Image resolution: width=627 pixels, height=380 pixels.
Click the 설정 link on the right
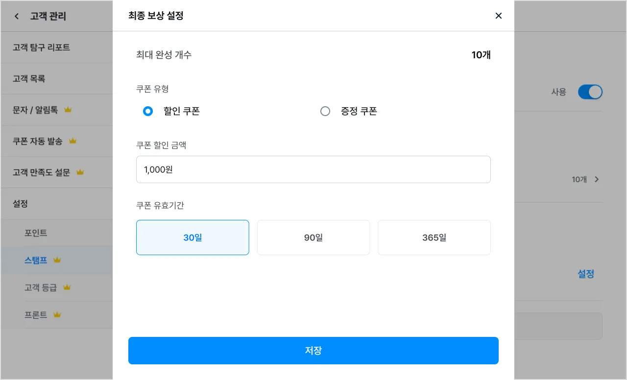(586, 274)
